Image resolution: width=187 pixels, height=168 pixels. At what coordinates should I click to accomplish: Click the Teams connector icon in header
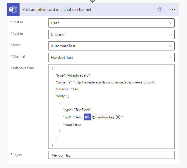click(13, 9)
